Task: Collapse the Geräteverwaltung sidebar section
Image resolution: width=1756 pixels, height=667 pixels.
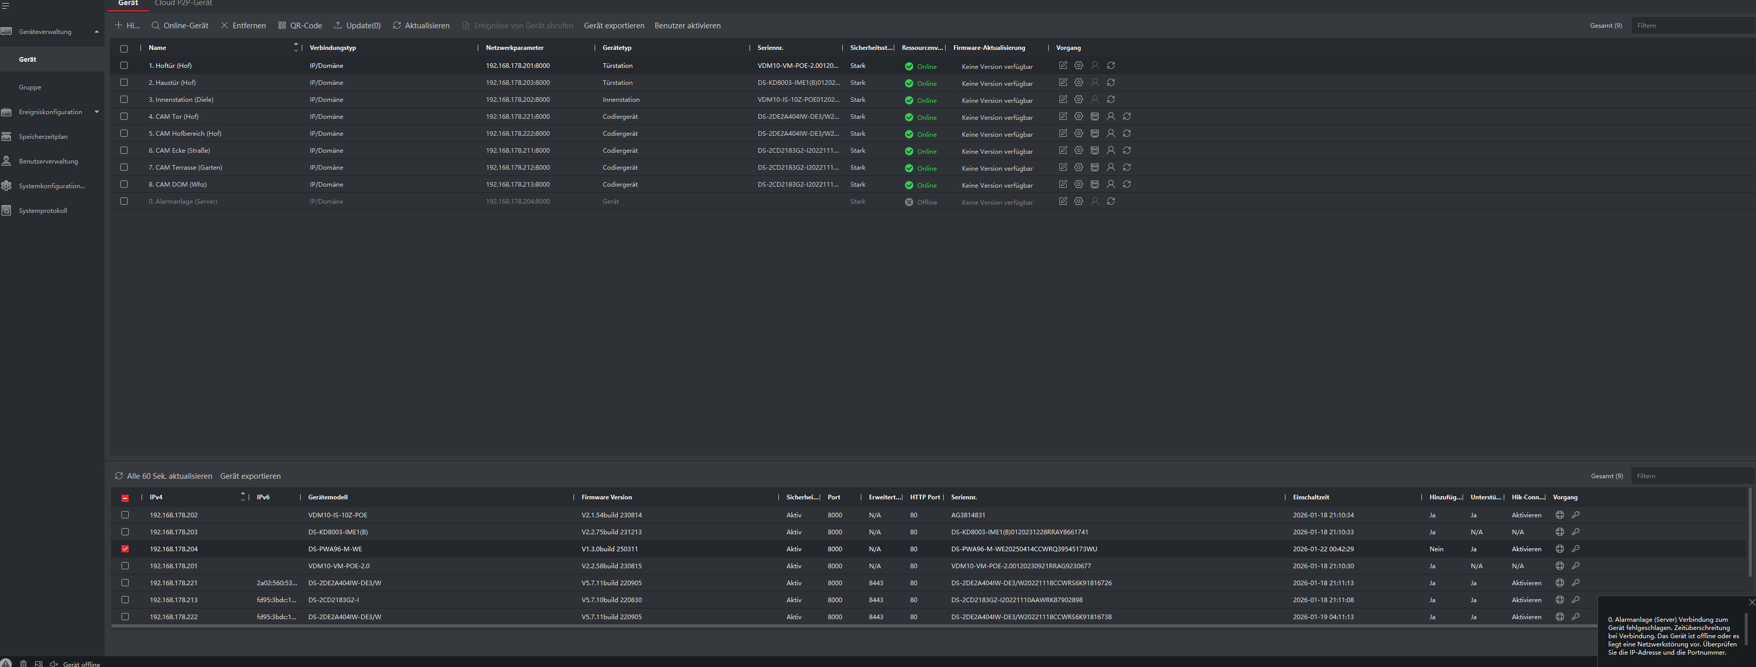Action: coord(96,32)
